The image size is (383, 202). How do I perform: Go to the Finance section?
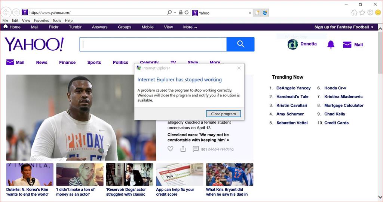[x=67, y=62]
